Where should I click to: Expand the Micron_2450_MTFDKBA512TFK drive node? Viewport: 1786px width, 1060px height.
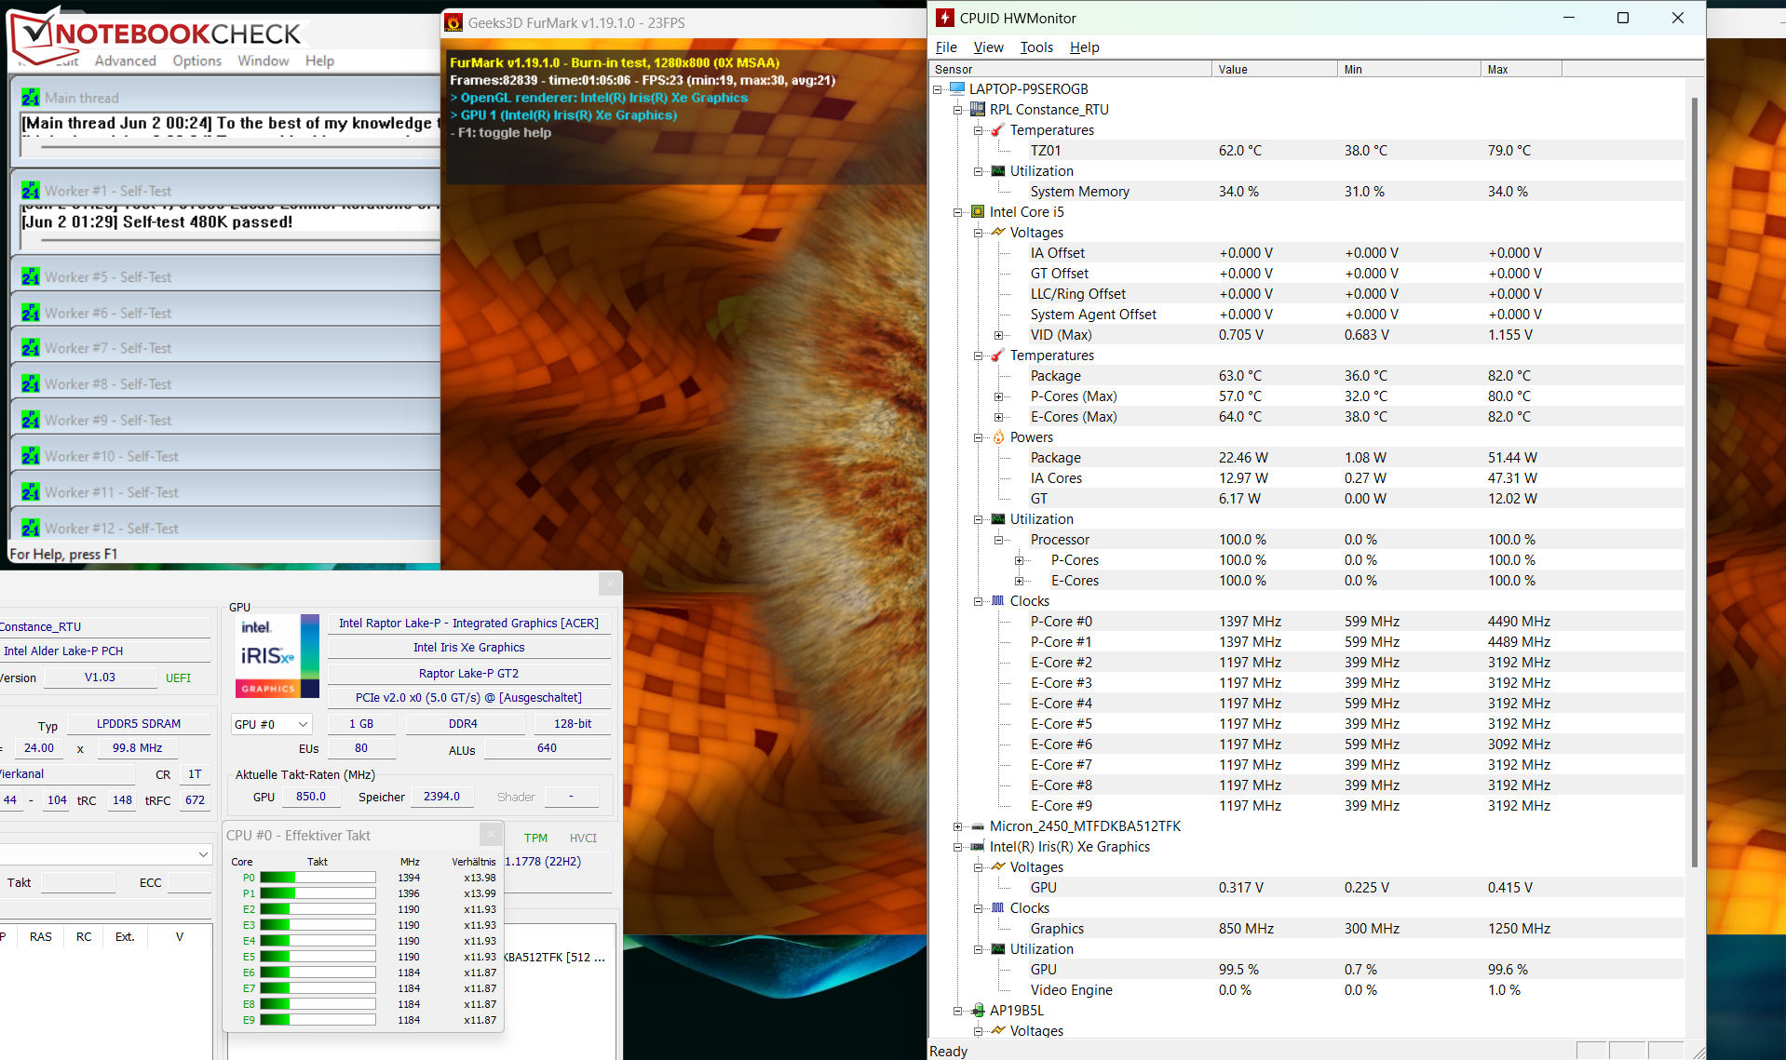coord(958,826)
